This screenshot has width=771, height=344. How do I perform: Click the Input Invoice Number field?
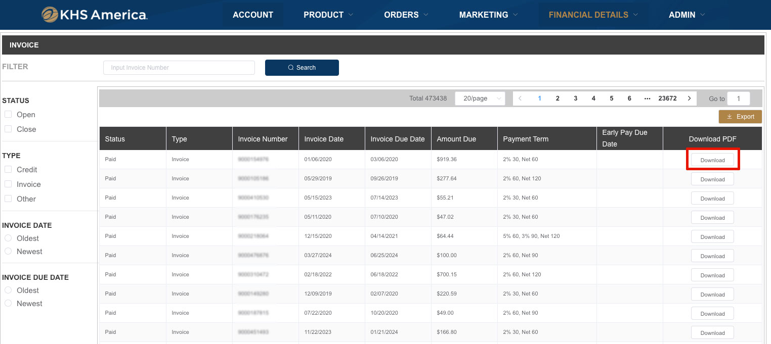(179, 67)
